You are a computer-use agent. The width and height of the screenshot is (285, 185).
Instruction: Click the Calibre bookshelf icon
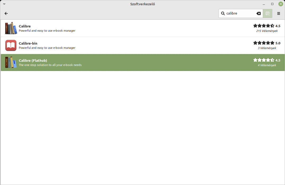coord(11,28)
